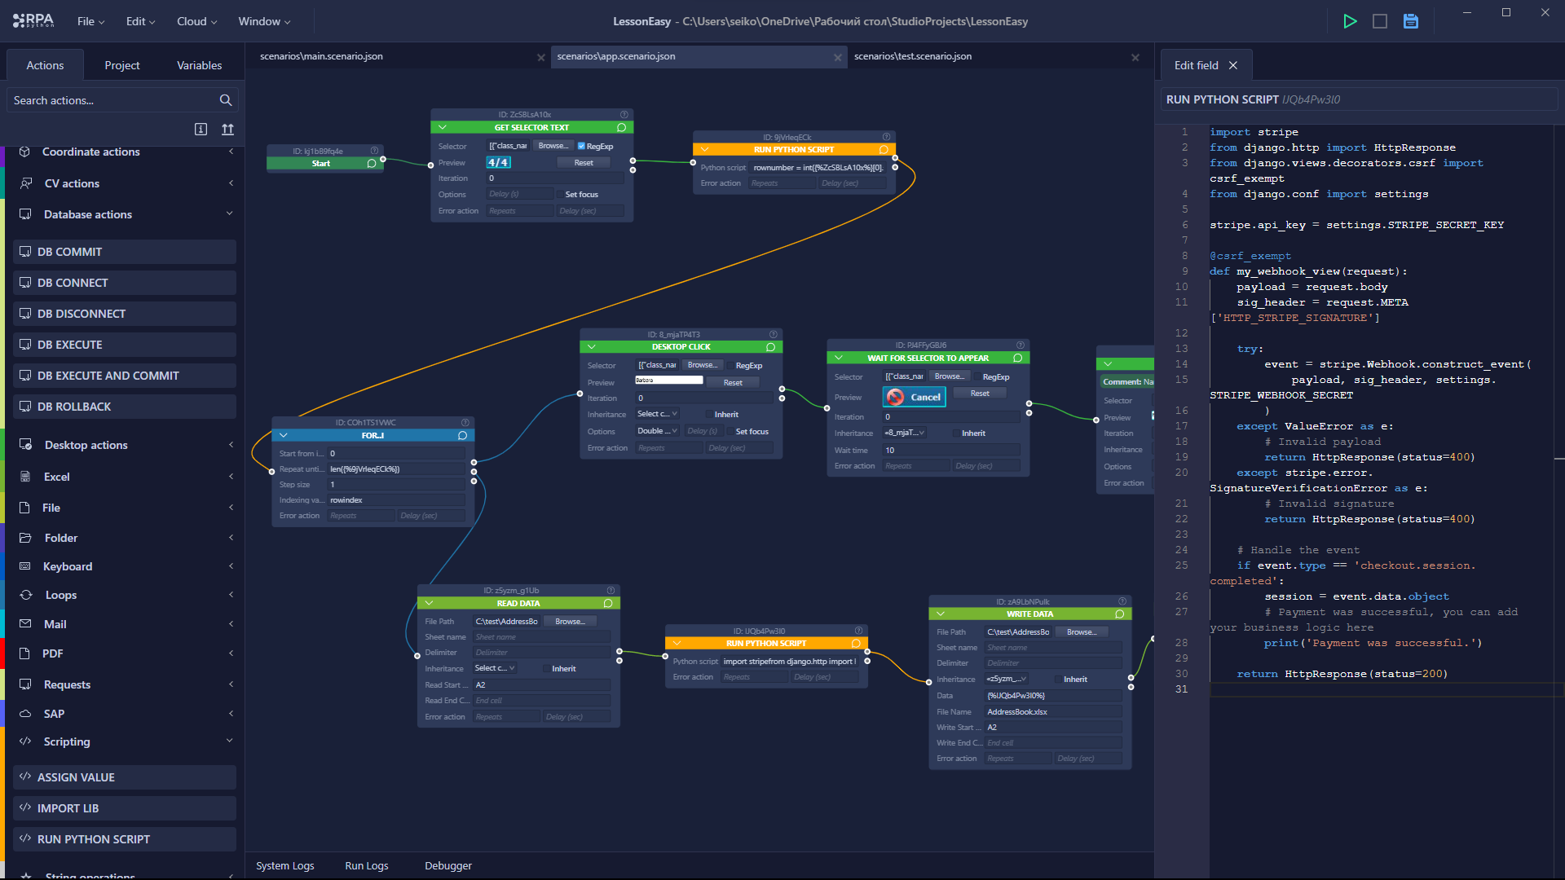Select the Variables tab in left panel
The width and height of the screenshot is (1565, 880).
pos(199,64)
